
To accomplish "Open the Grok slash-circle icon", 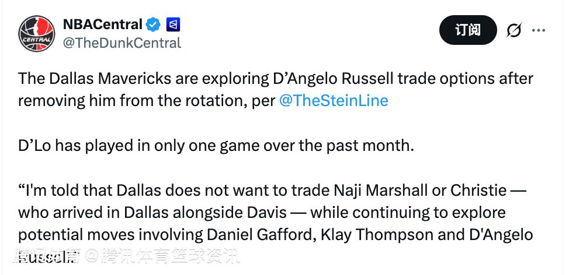I will [514, 30].
